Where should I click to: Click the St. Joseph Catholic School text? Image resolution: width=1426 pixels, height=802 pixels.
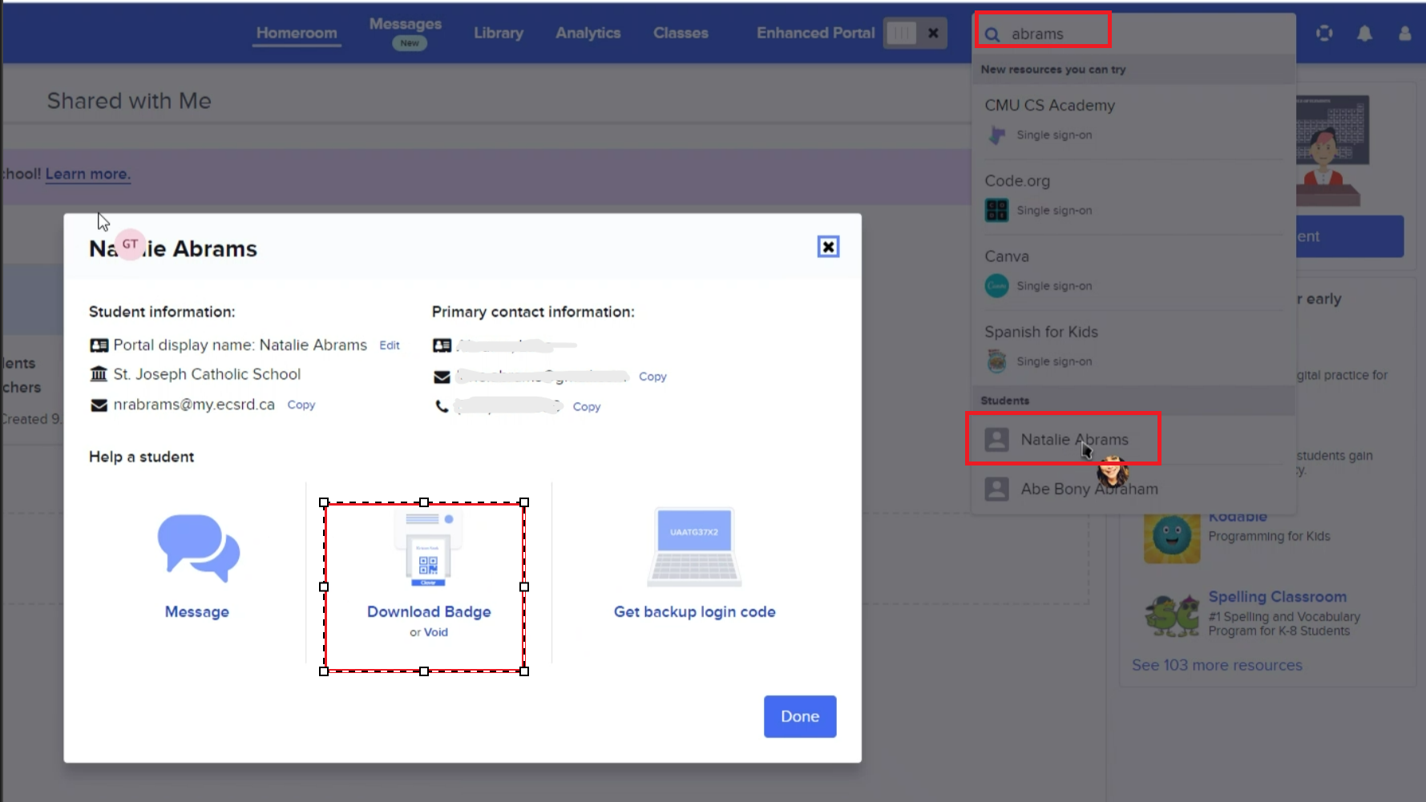[x=207, y=374]
